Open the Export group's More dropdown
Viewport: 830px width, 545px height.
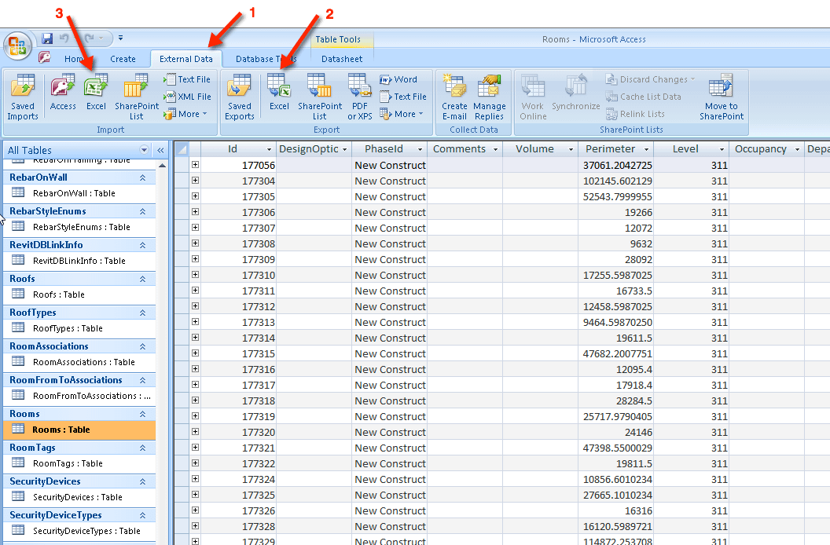pyautogui.click(x=402, y=114)
